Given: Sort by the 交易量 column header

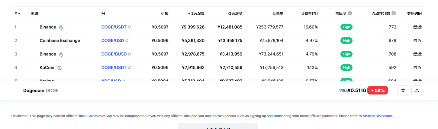Looking at the screenshot, I should tap(278, 13).
